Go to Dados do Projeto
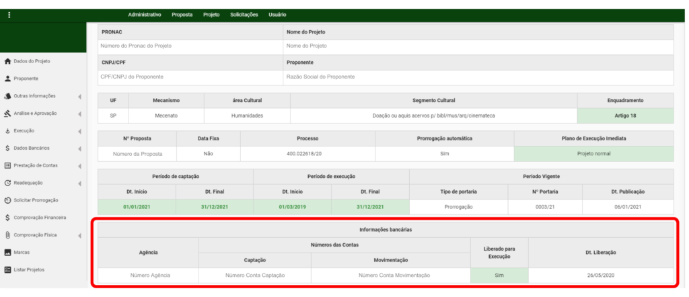The width and height of the screenshot is (689, 297). 32,61
